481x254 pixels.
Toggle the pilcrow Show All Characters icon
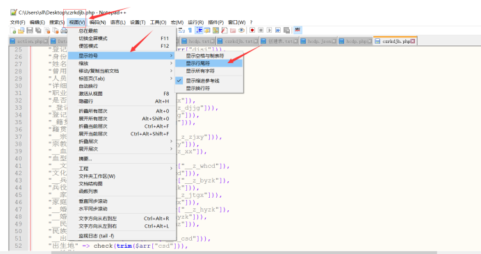[190, 31]
